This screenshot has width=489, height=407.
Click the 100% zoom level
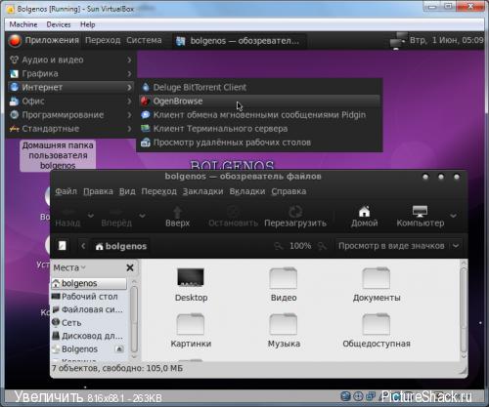[300, 246]
